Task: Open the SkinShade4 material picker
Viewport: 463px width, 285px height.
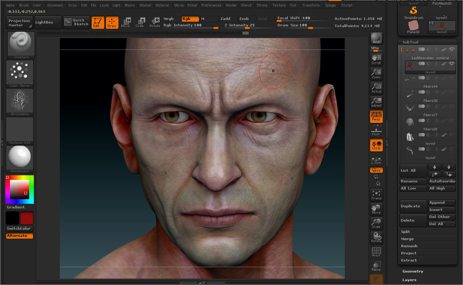Action: (20, 159)
